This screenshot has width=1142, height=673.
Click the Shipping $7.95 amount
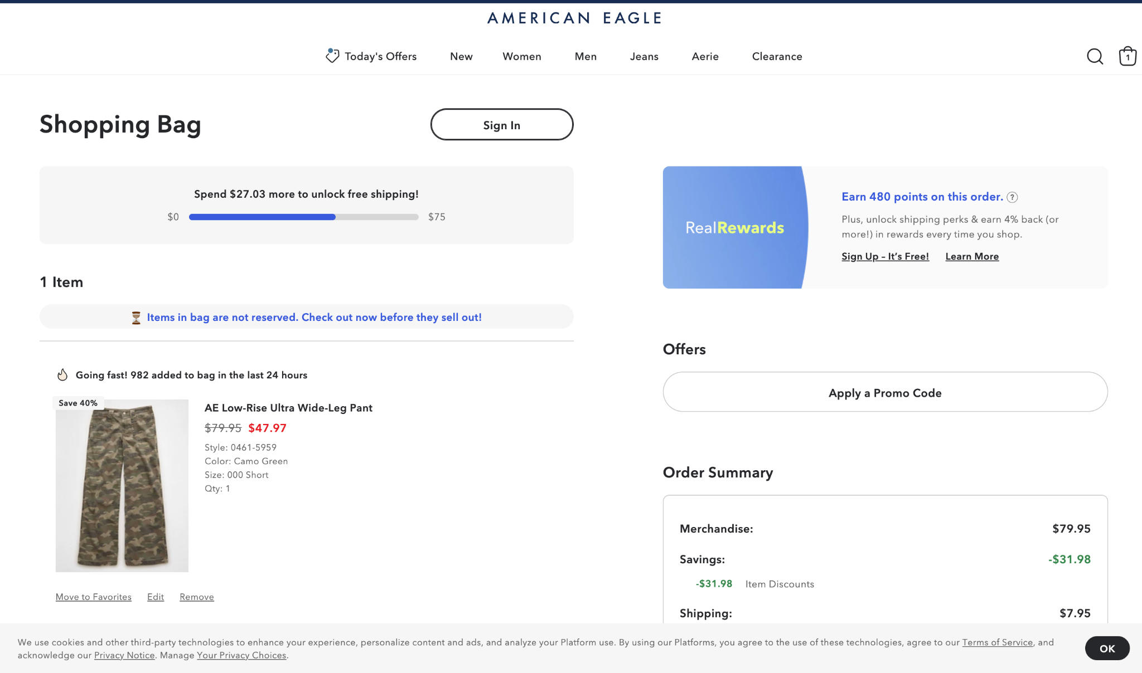coord(1075,613)
